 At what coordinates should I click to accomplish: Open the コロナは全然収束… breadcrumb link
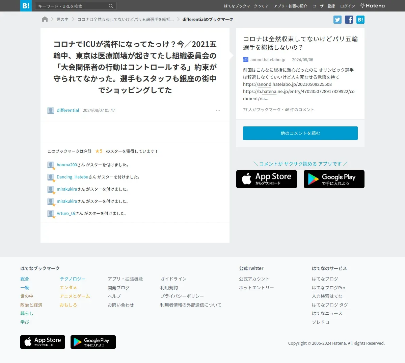(126, 20)
